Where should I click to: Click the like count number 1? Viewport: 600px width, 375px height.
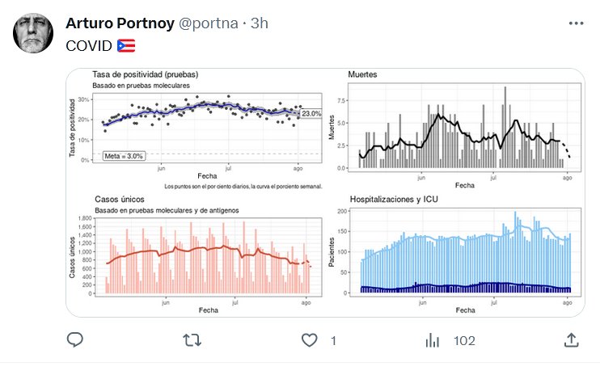[x=333, y=341]
